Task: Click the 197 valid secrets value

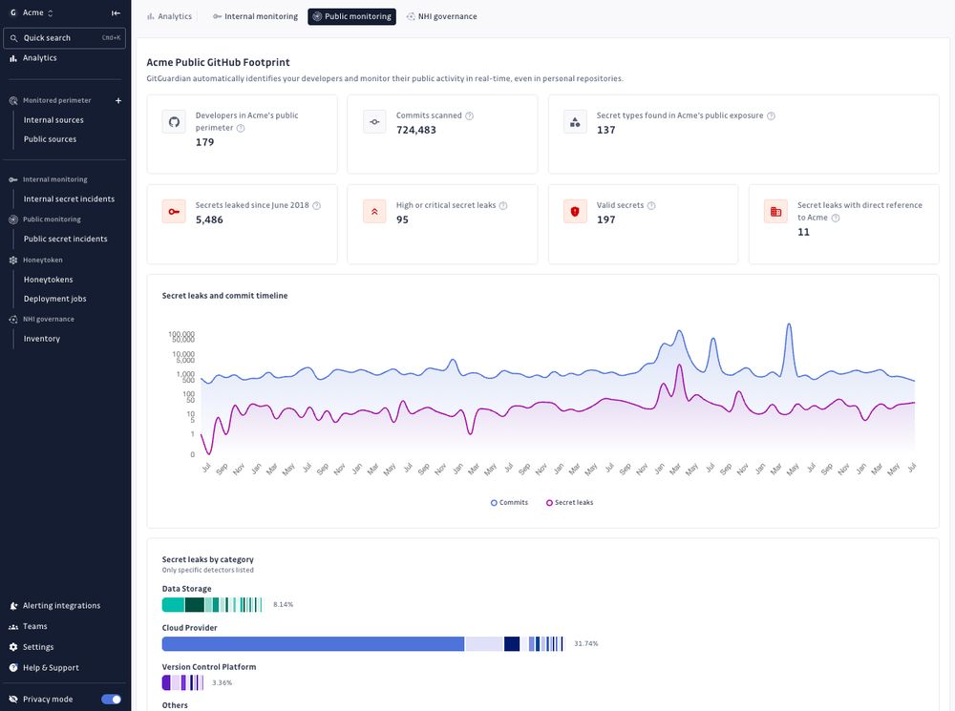Action: 606,220
